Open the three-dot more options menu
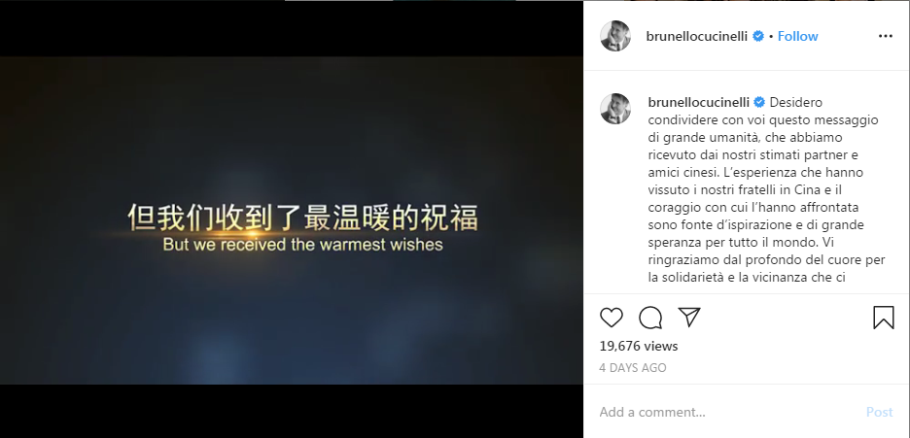The height and width of the screenshot is (438, 910). [x=885, y=36]
